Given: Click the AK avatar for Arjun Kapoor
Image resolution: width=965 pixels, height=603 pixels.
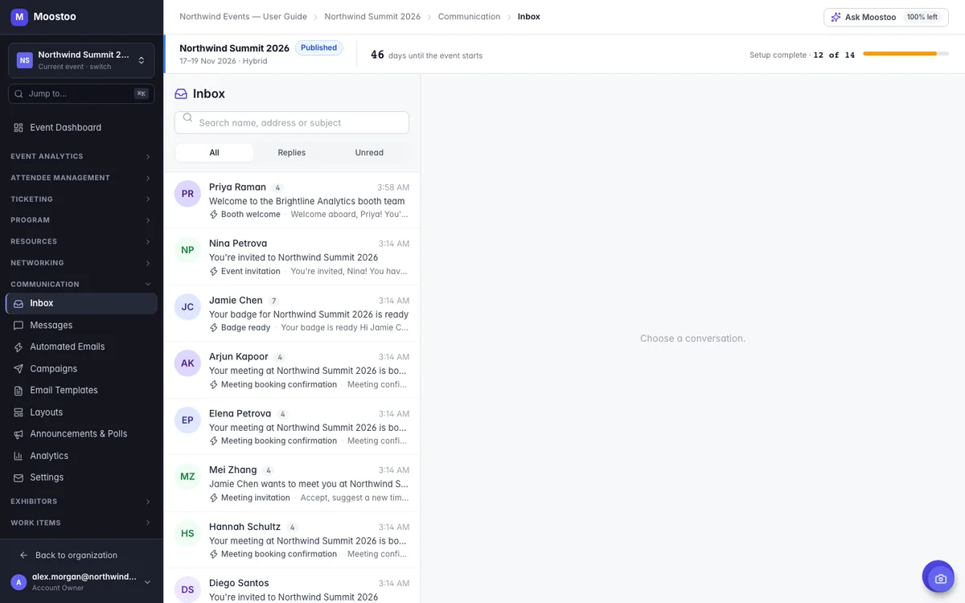Looking at the screenshot, I should [187, 363].
